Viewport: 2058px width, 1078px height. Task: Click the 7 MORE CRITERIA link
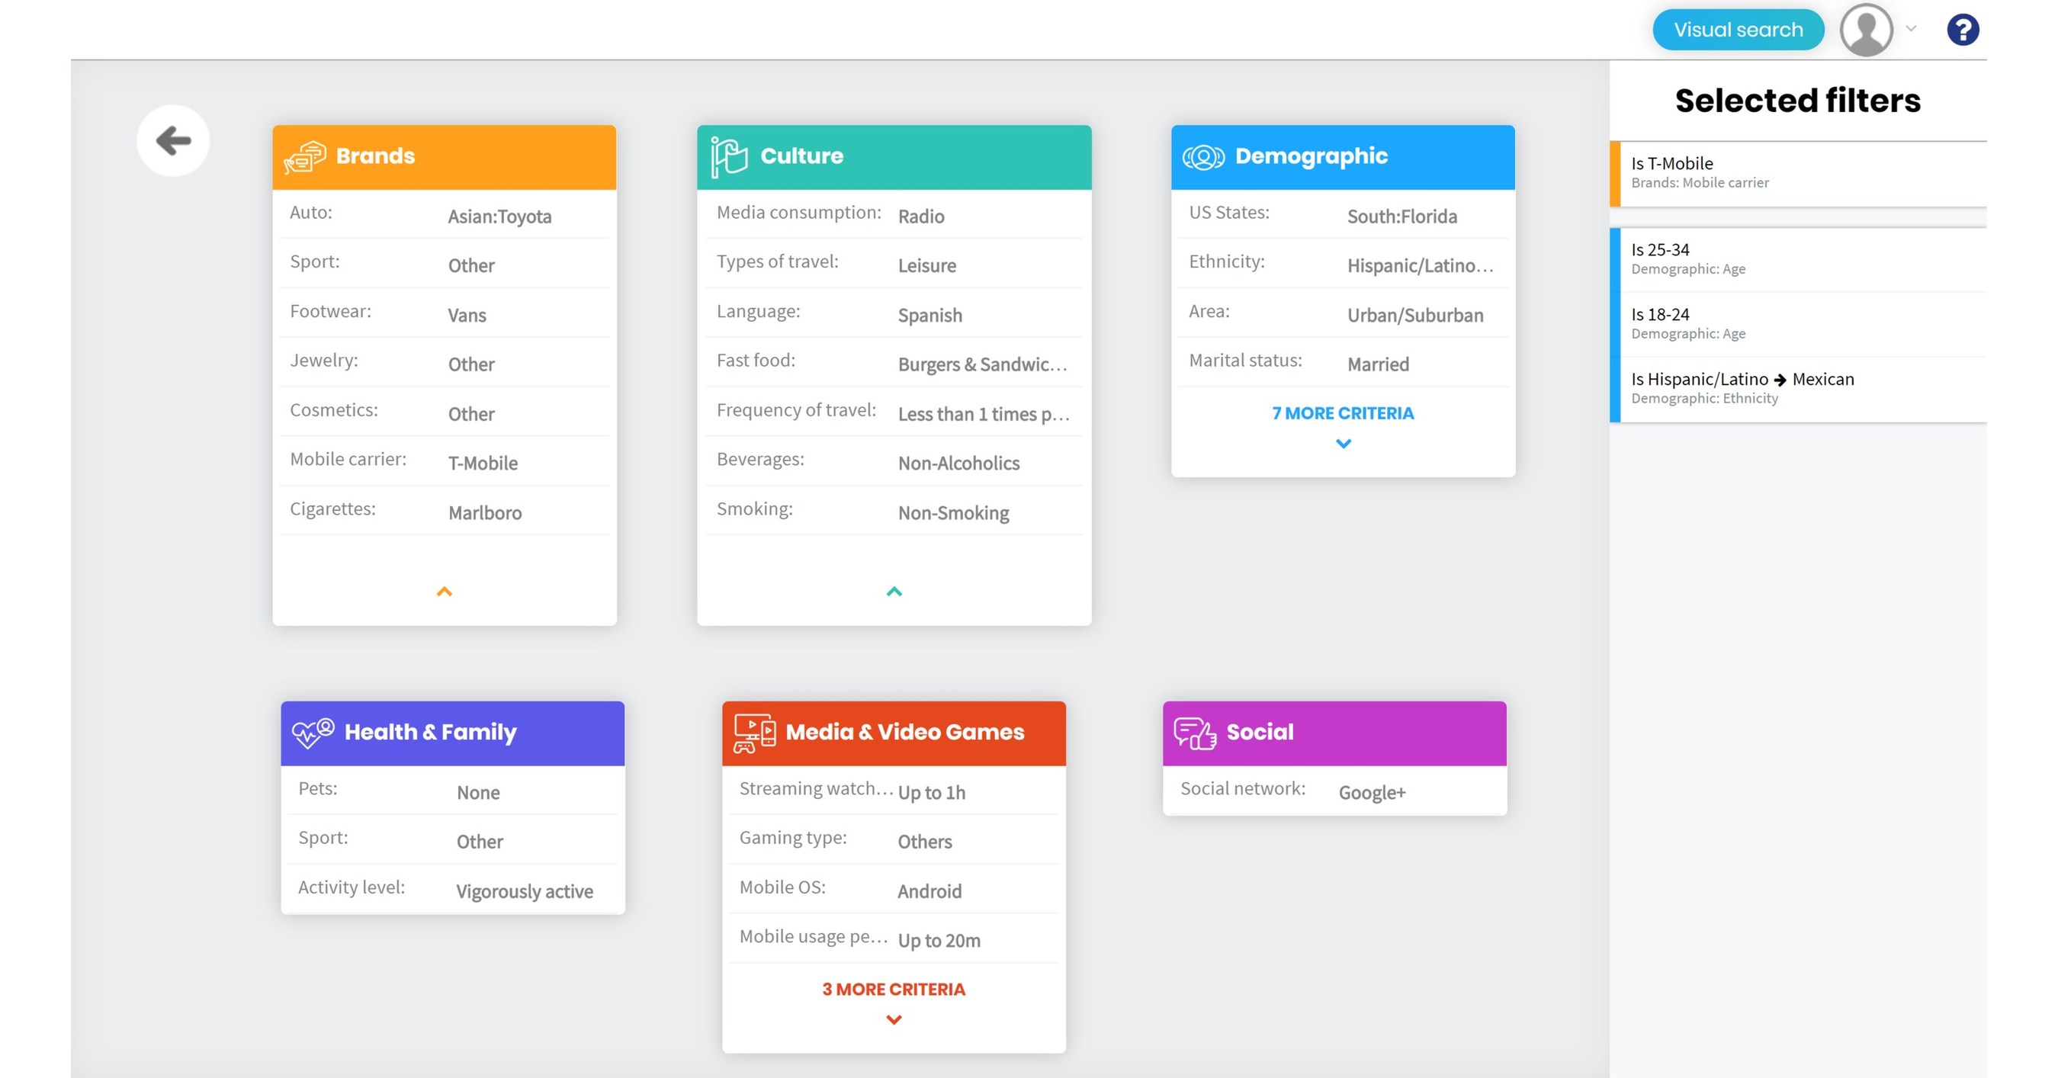coord(1343,413)
